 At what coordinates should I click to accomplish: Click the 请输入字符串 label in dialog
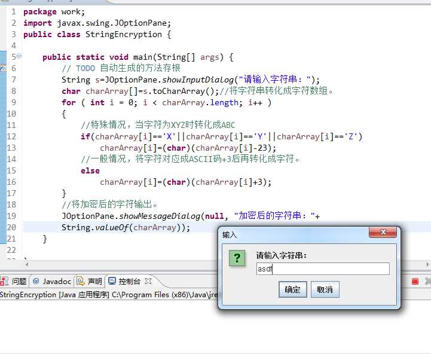pos(281,255)
